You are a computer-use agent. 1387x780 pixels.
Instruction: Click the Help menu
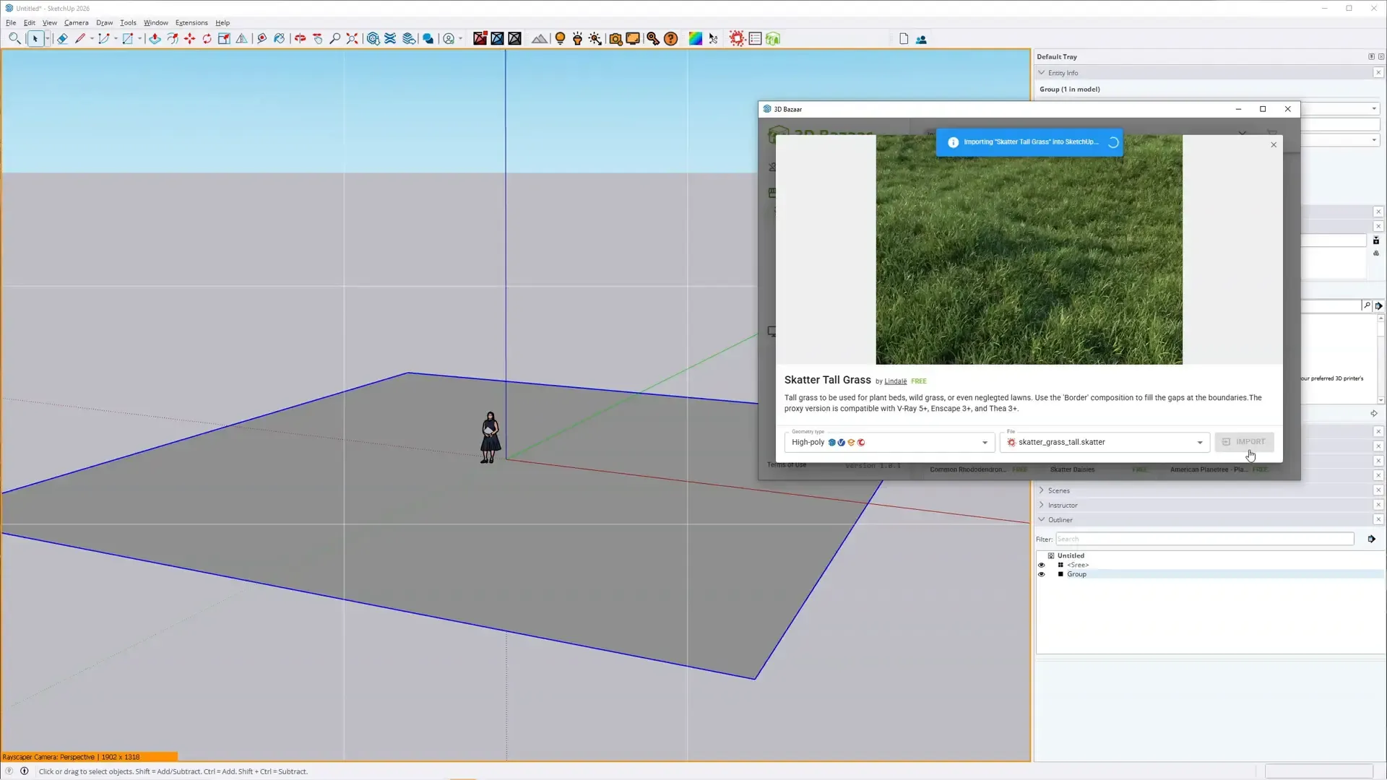click(222, 22)
